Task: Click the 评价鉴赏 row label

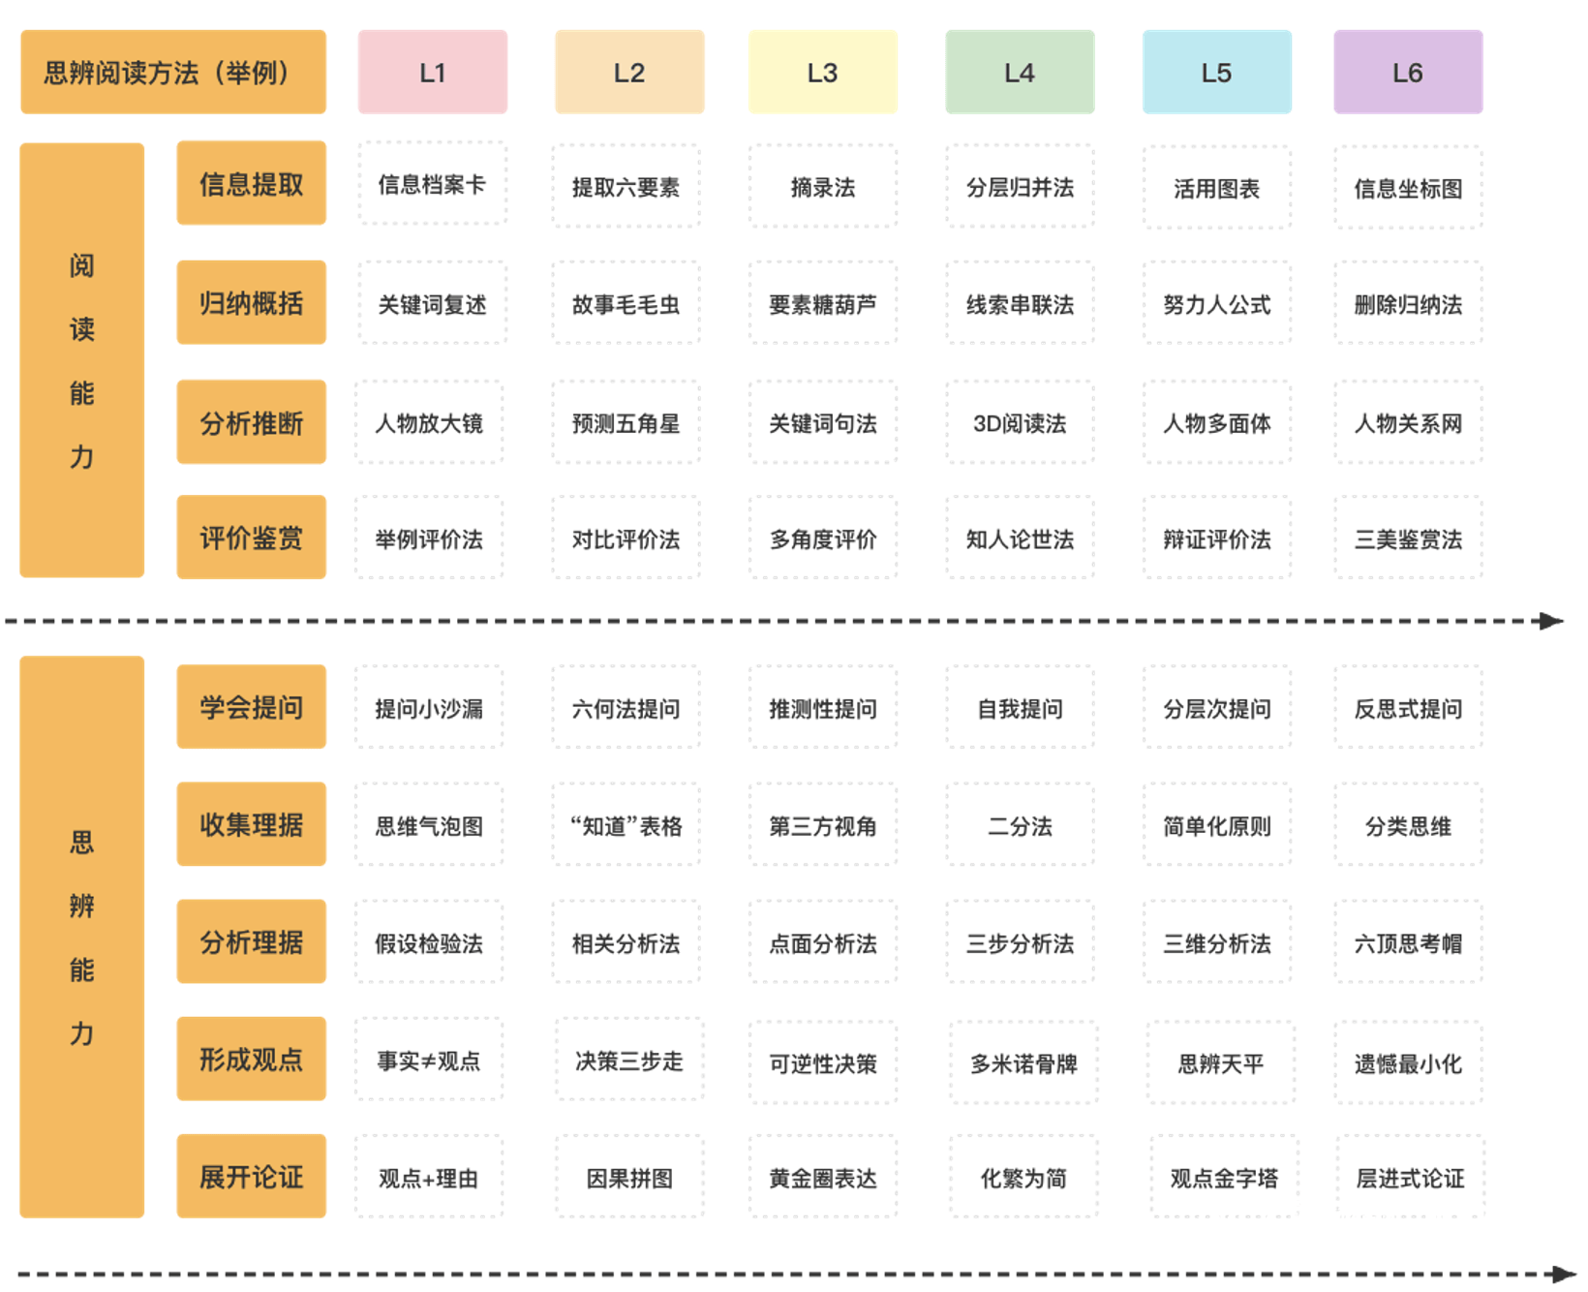Action: 252,538
